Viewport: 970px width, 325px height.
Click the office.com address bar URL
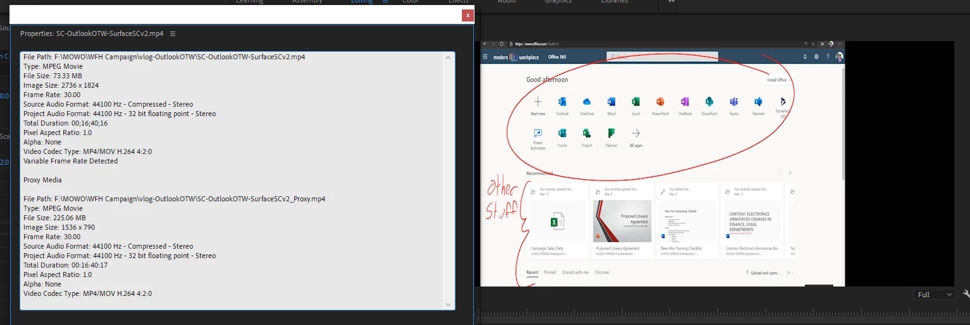[x=537, y=44]
